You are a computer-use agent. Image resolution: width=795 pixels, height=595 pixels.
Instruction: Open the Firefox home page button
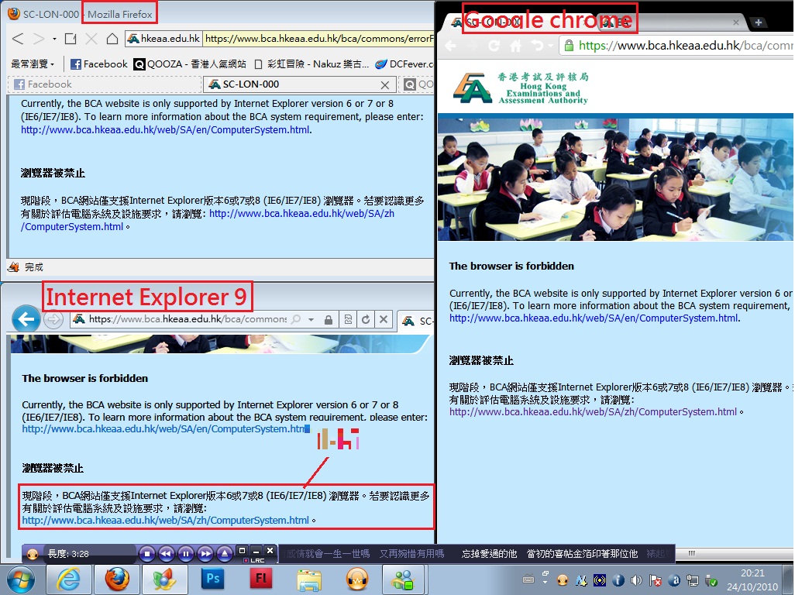point(112,39)
